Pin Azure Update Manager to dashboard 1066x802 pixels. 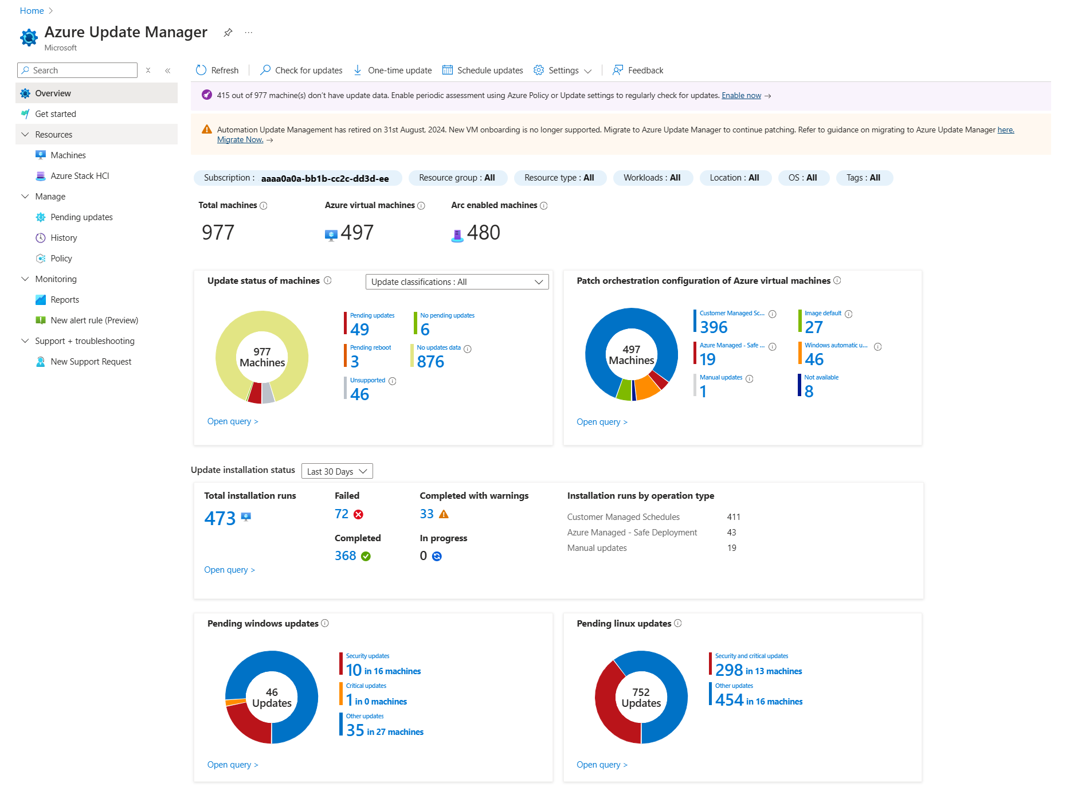(x=228, y=33)
